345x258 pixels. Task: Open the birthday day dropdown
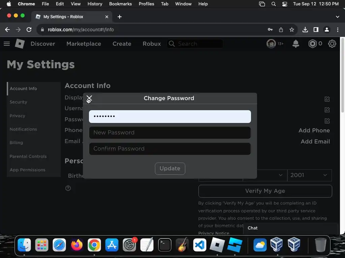pos(272,175)
